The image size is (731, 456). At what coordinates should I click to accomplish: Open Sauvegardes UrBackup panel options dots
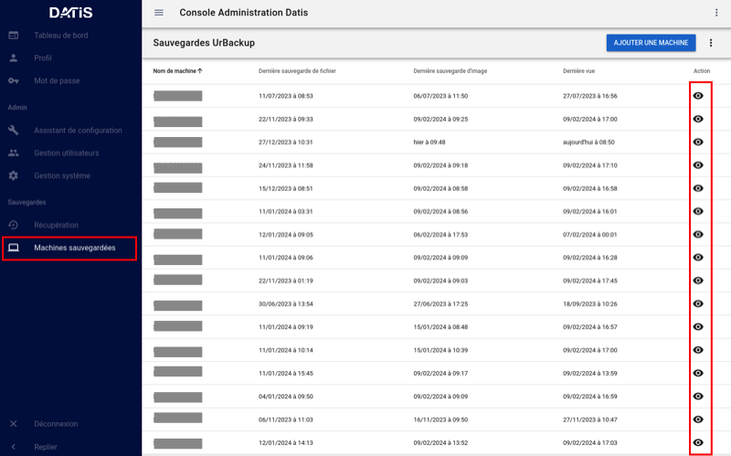(711, 43)
